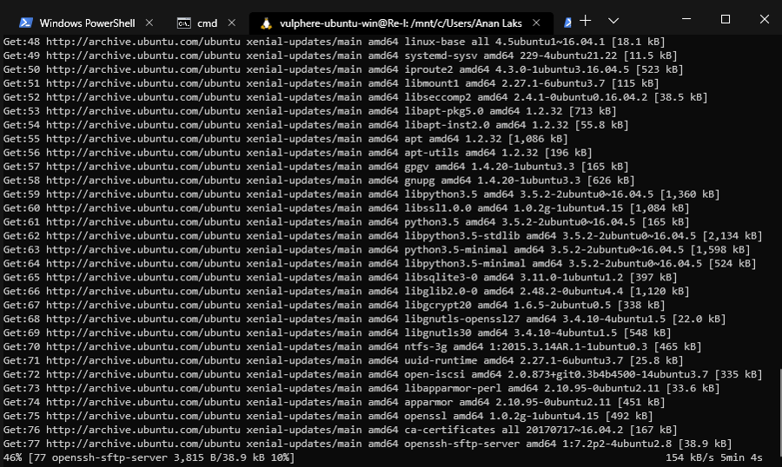The height and width of the screenshot is (467, 782).
Task: Click the Get:50 iproute2 line
Action: [x=343, y=69]
